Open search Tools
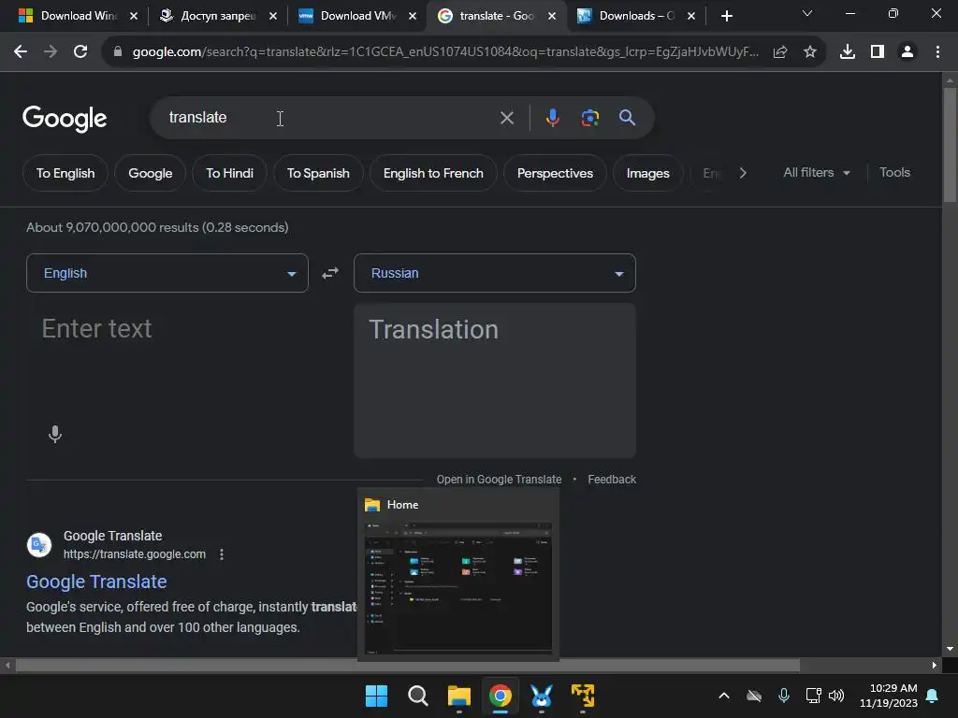This screenshot has width=958, height=718. point(894,173)
